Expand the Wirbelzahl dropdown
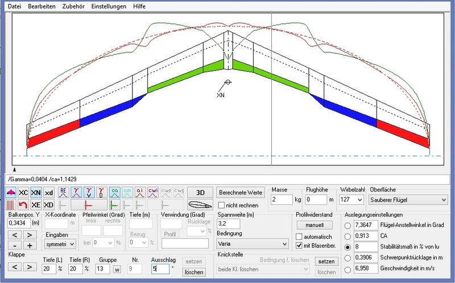The image size is (455, 283). click(x=351, y=199)
